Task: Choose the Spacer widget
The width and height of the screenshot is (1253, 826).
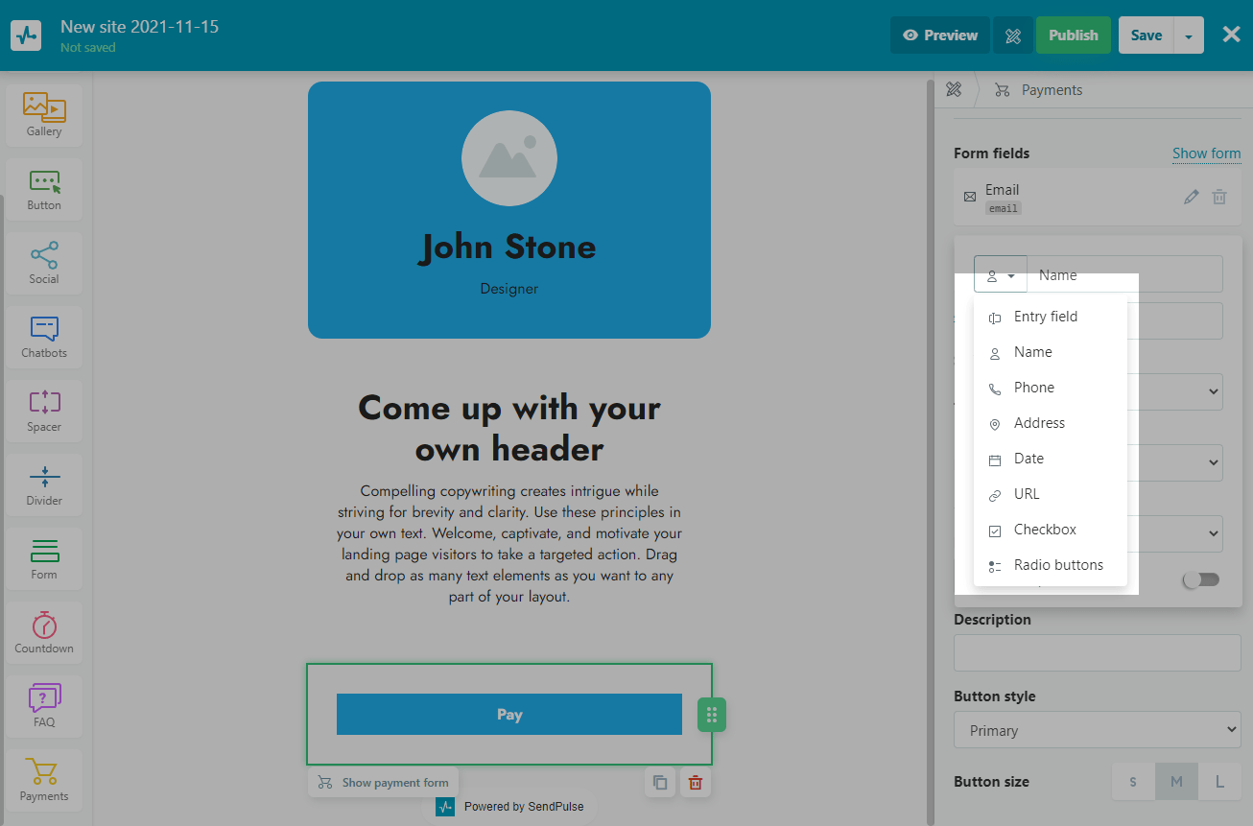Action: pos(44,410)
